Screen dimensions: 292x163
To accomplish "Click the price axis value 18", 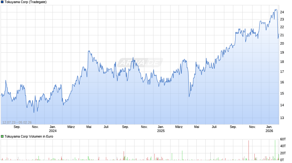I will click(x=282, y=62).
